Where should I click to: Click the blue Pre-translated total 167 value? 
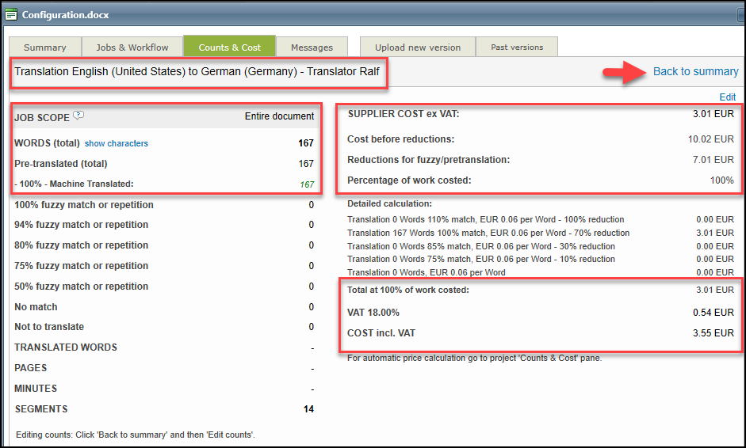(x=305, y=164)
